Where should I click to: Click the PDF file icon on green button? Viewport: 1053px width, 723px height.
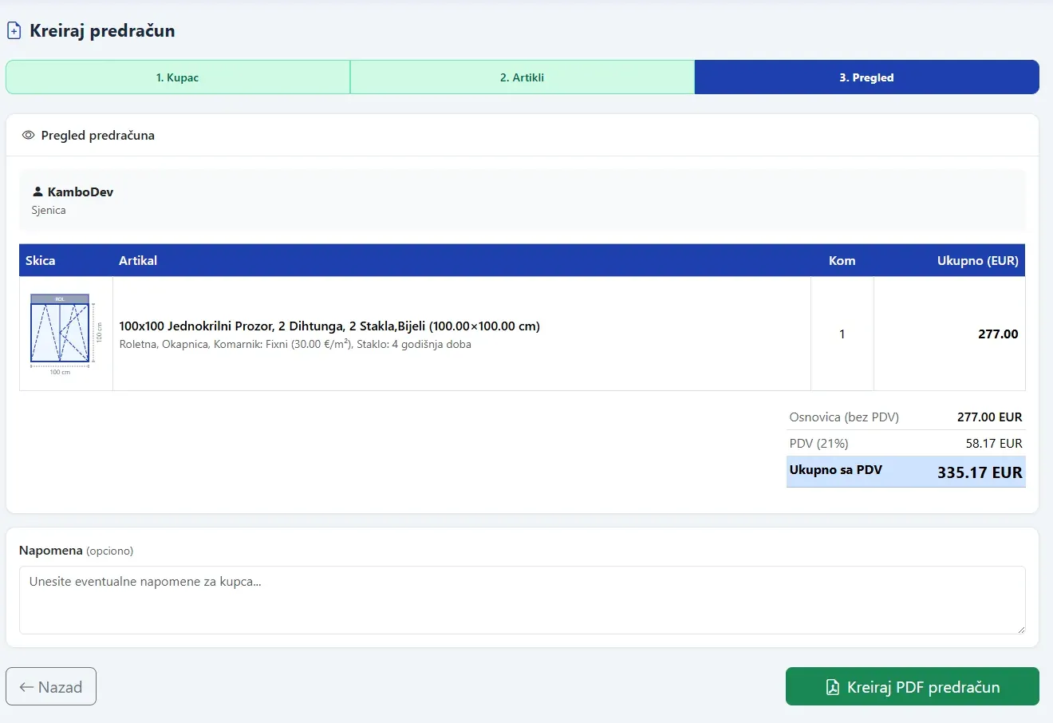click(832, 687)
